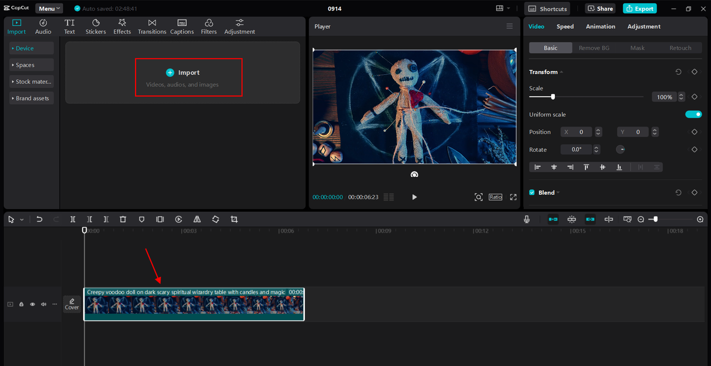Viewport: 711px width, 366px height.
Task: Align clip to left edge icon
Action: pos(537,167)
